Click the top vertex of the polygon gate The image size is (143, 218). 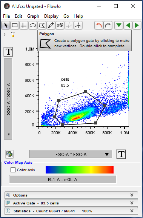[x=86, y=92]
